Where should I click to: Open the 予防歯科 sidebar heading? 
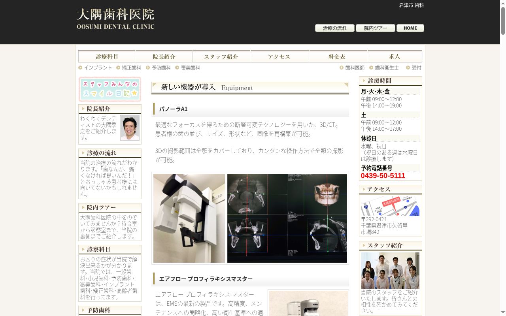pyautogui.click(x=110, y=310)
